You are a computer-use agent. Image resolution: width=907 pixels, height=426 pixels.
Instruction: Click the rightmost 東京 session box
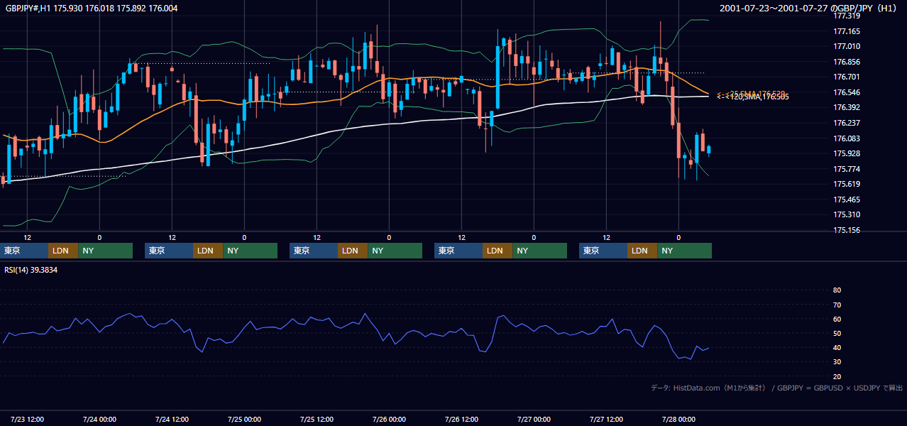coord(603,251)
